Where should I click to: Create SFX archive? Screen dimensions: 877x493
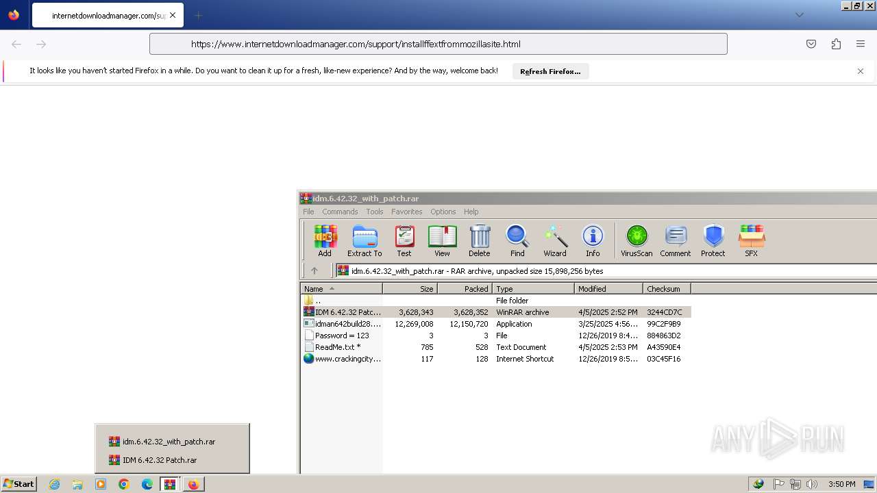[752, 241]
